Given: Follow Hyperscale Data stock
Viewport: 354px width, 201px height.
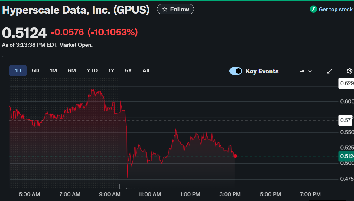Looking at the screenshot, I should tap(176, 9).
